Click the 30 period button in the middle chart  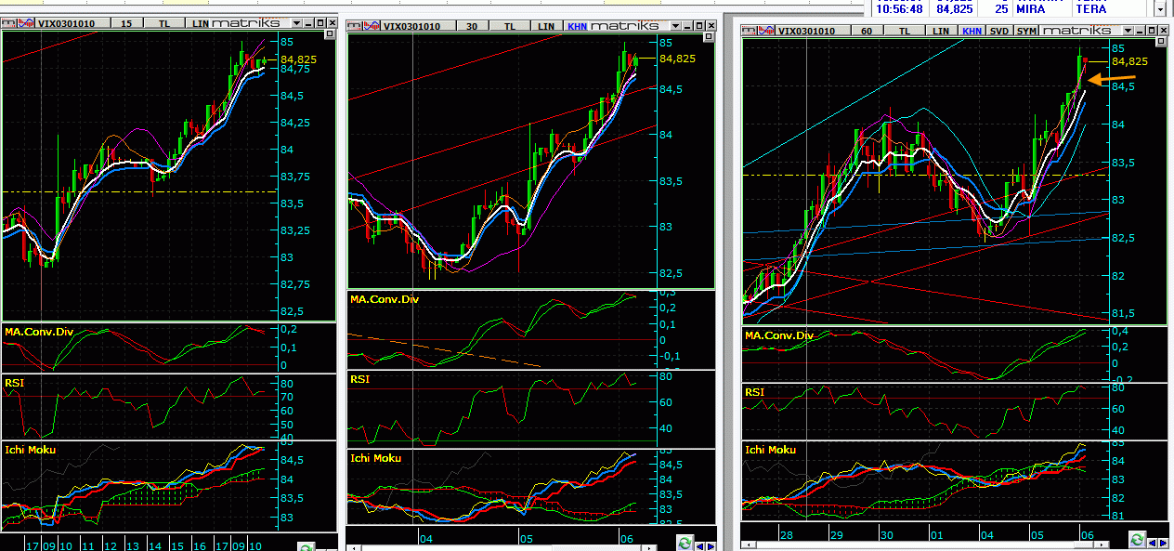[473, 26]
